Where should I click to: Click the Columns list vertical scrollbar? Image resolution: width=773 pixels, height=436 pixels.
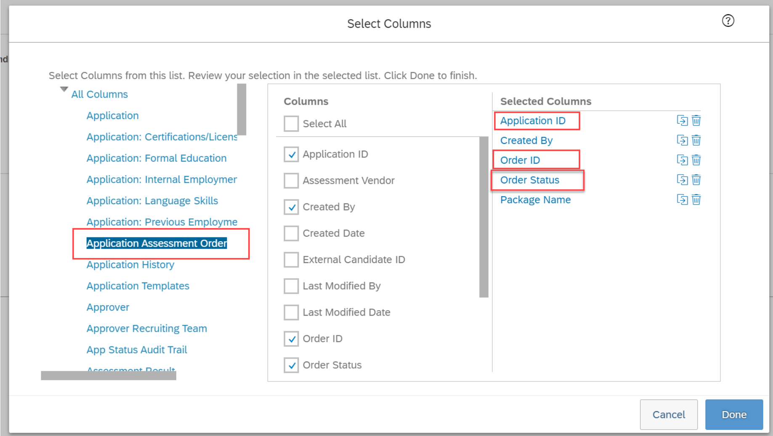(x=484, y=217)
